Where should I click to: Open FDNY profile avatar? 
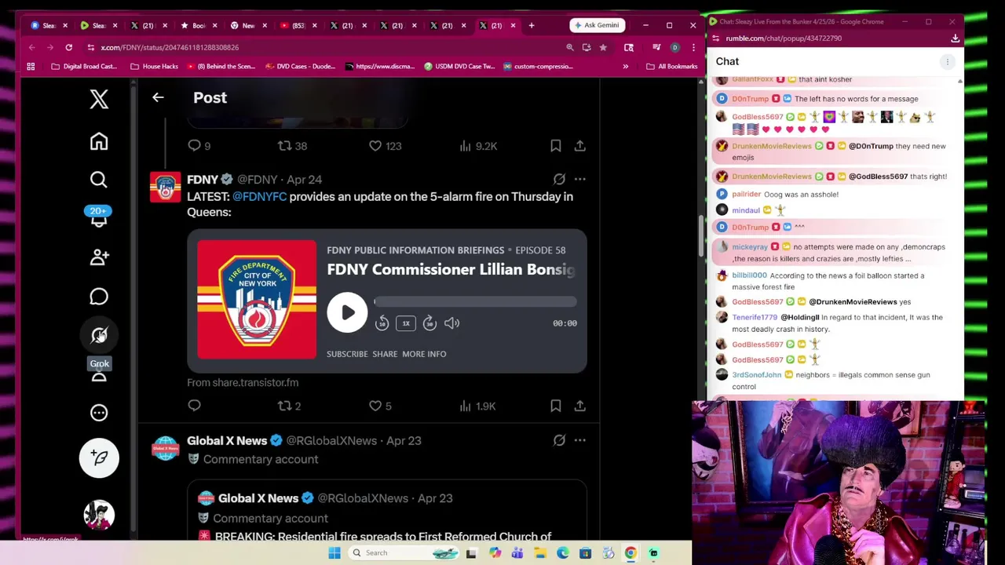tap(165, 188)
